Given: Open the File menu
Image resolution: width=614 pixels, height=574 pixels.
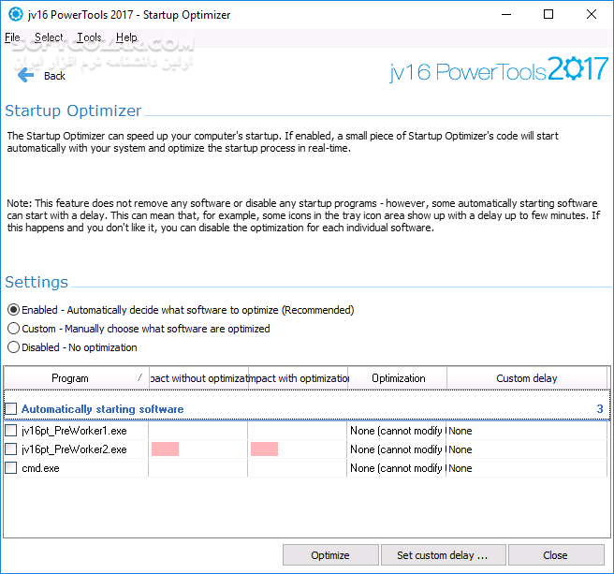Looking at the screenshot, I should [12, 37].
